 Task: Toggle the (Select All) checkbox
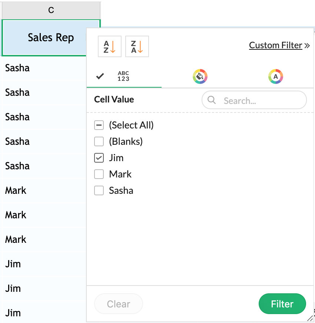click(99, 125)
